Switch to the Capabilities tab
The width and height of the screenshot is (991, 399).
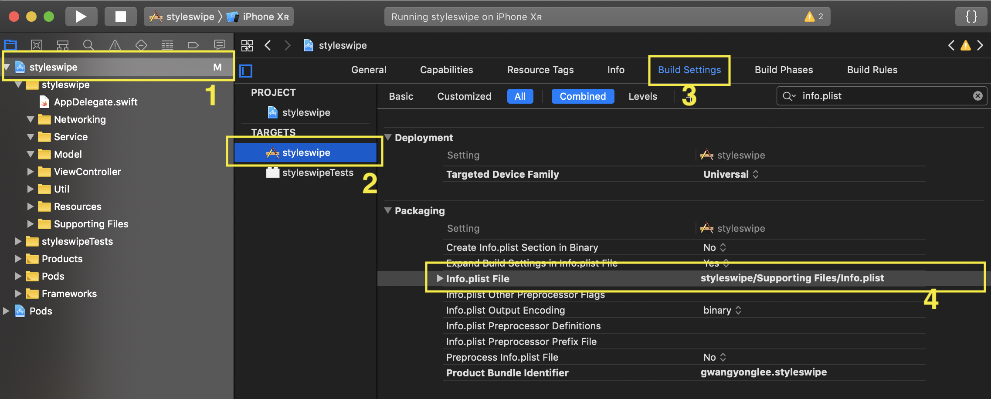pos(446,70)
